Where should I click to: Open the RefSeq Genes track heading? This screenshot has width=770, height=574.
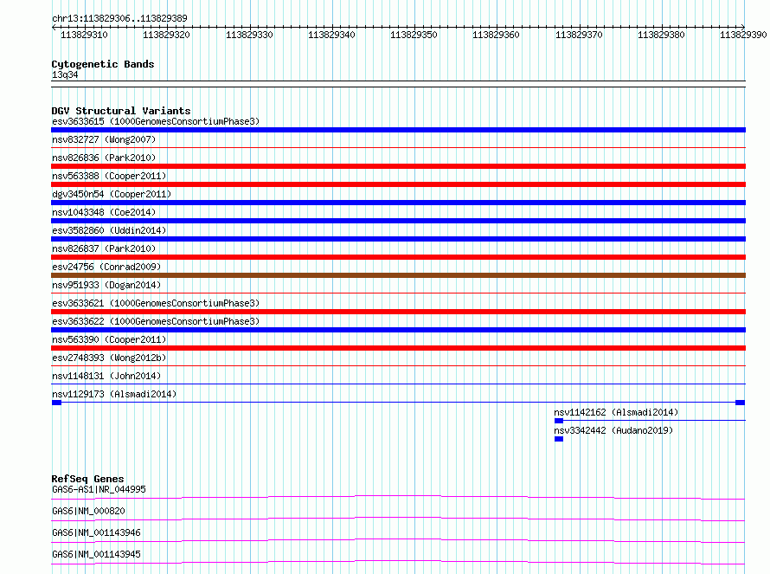tap(87, 479)
